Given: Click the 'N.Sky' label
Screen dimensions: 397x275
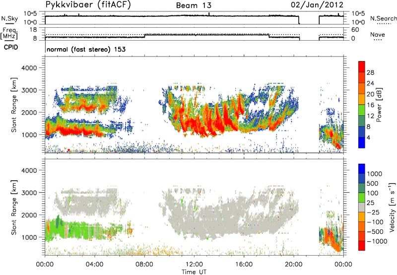Looking at the screenshot, I should (9, 18).
